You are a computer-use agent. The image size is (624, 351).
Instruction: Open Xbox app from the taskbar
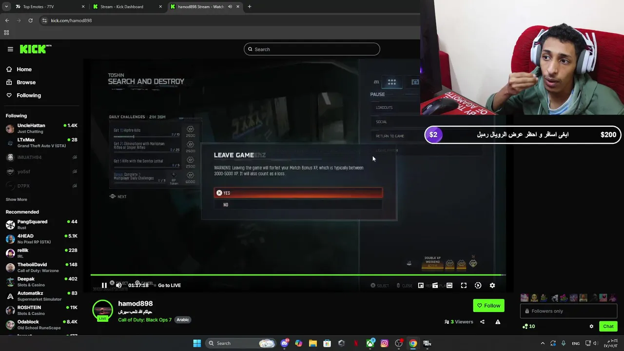[370, 343]
